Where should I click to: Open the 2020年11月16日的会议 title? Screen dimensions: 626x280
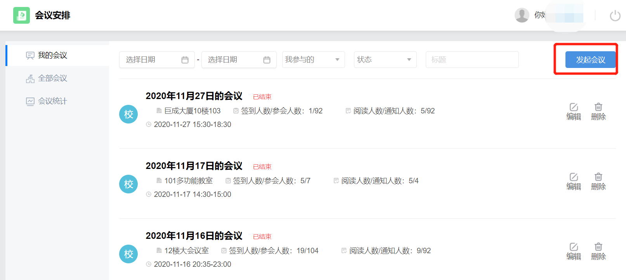(x=194, y=236)
